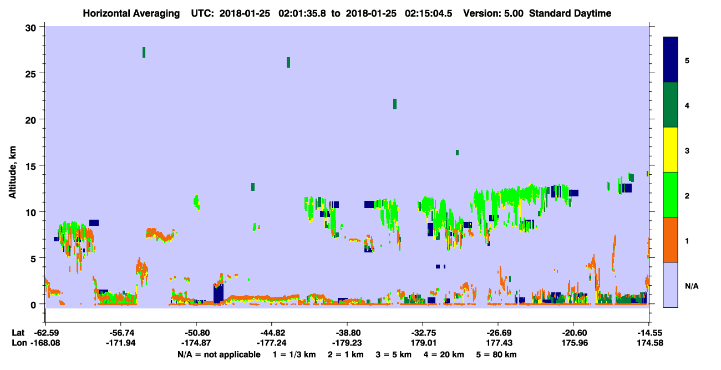Click latitude value -32.75

coord(423,333)
